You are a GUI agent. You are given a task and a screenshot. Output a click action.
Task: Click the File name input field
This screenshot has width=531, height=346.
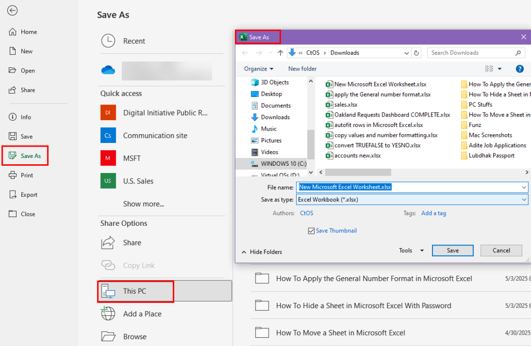pyautogui.click(x=412, y=187)
